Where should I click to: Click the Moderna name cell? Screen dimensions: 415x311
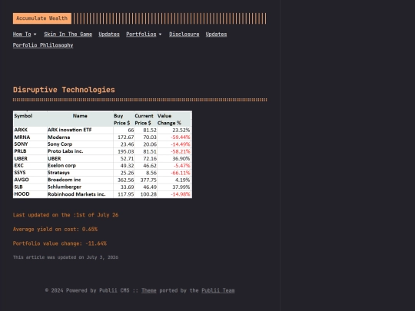[x=58, y=137]
